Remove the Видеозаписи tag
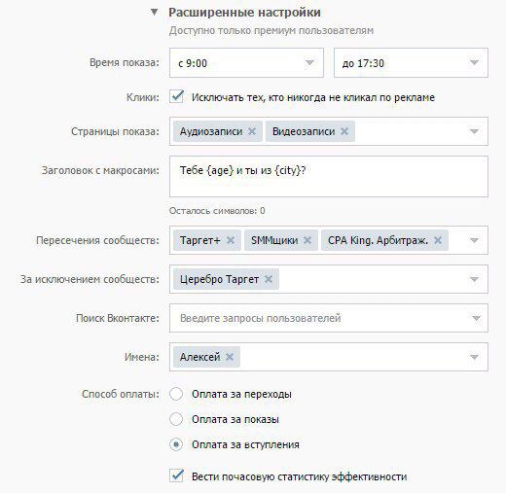This screenshot has height=493, width=506. click(x=344, y=131)
